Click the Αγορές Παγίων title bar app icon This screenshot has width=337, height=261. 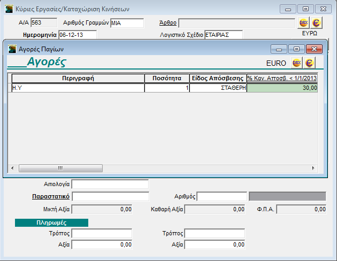point(12,49)
